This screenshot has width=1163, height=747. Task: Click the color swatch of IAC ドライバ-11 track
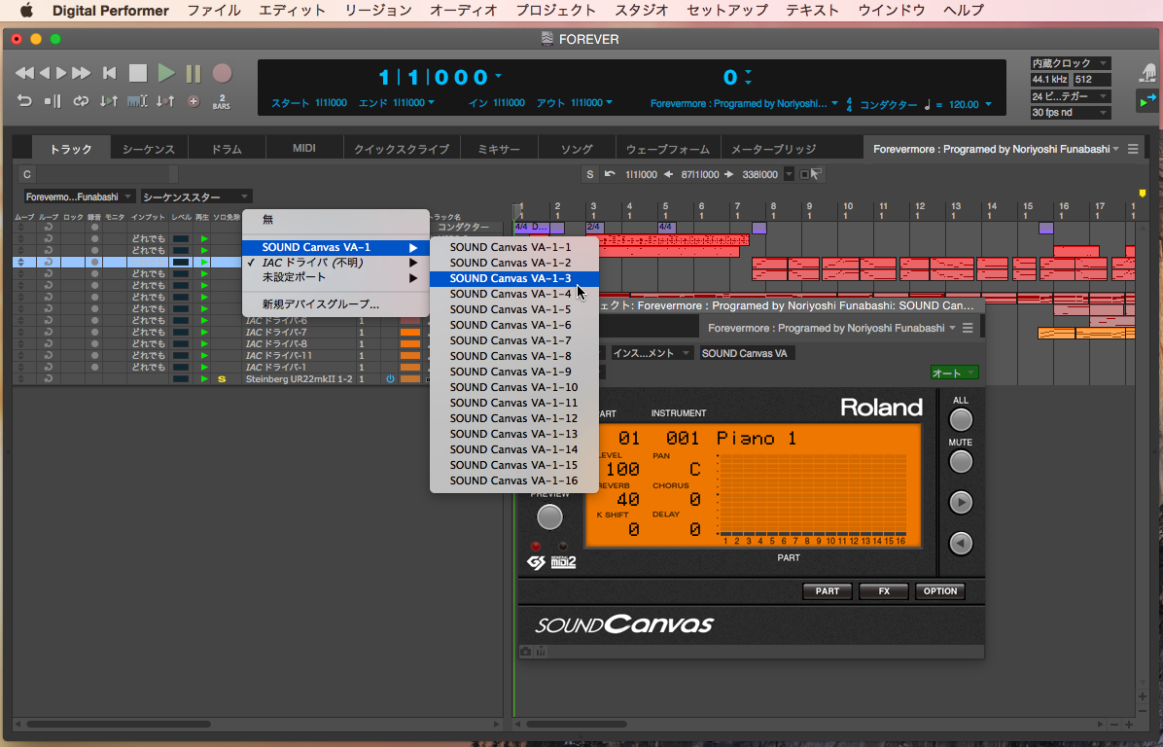coord(410,356)
